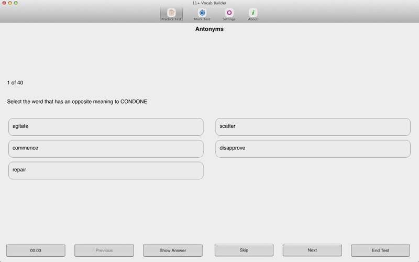The height and width of the screenshot is (262, 419).
Task: Click the Antonyms section heading
Action: coord(210,29)
